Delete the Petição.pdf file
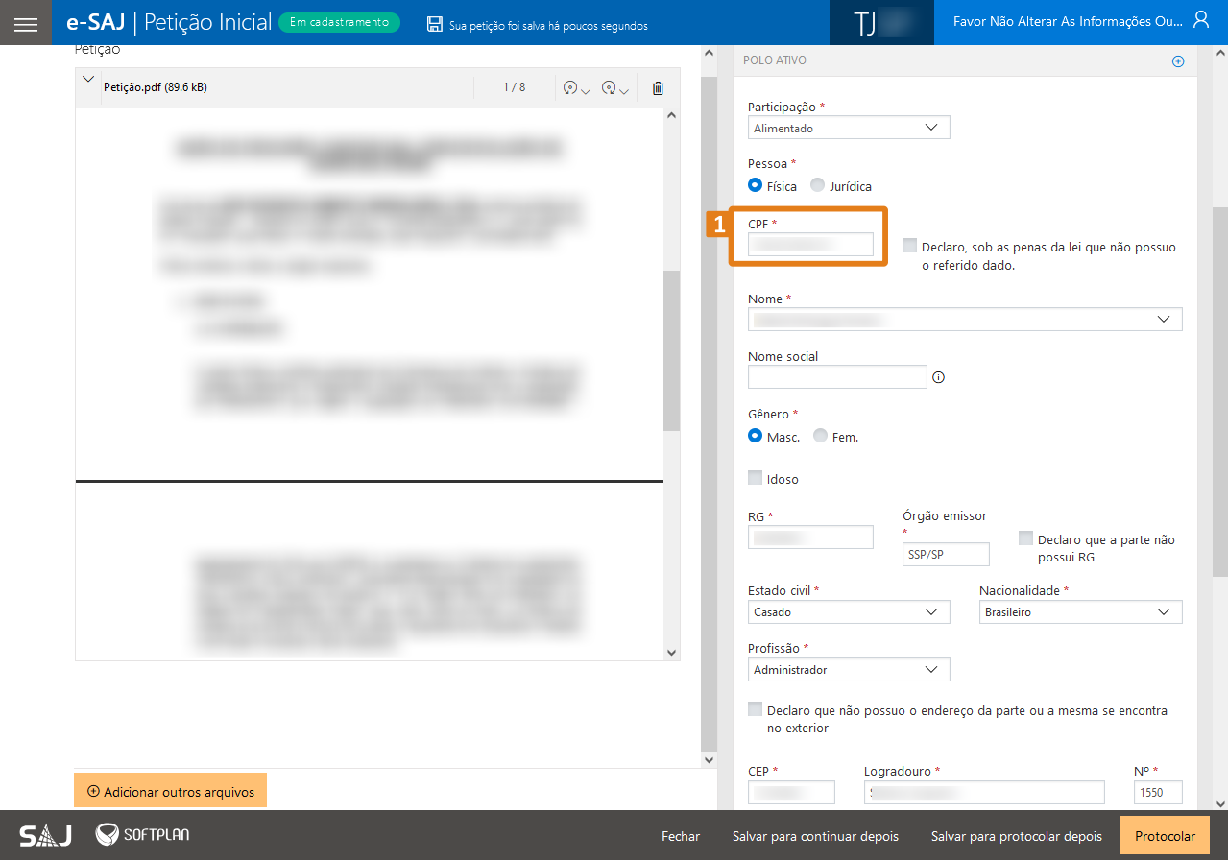 (658, 88)
